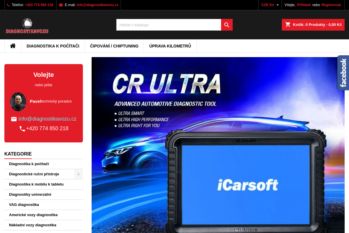Click the phone icon in red contact box
Screen dimensions: 349x233
[x=22, y=128]
